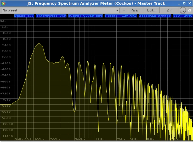Viewport: 193px width, 142px height.
Task: Click the spectrum peak near 100Hz
Action: pyautogui.click(x=39, y=43)
